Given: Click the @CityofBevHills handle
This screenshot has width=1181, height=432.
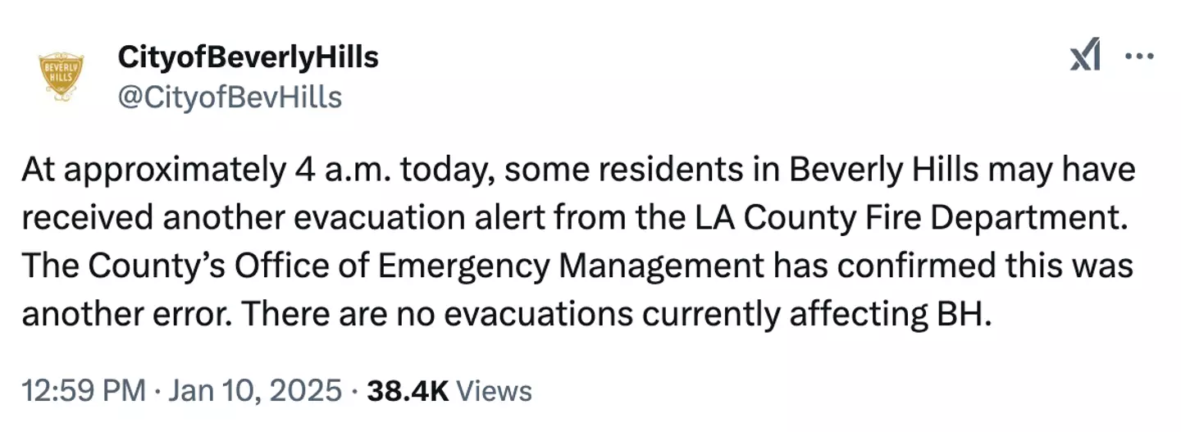Looking at the screenshot, I should point(230,98).
